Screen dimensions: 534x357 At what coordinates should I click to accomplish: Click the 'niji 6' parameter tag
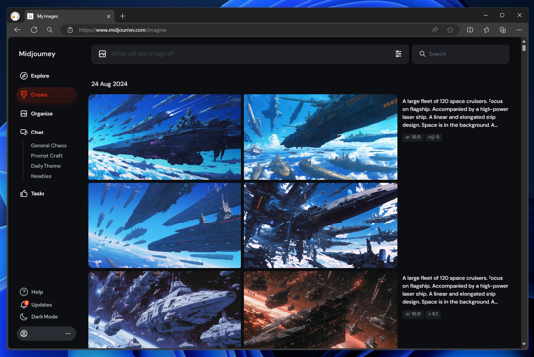click(433, 137)
